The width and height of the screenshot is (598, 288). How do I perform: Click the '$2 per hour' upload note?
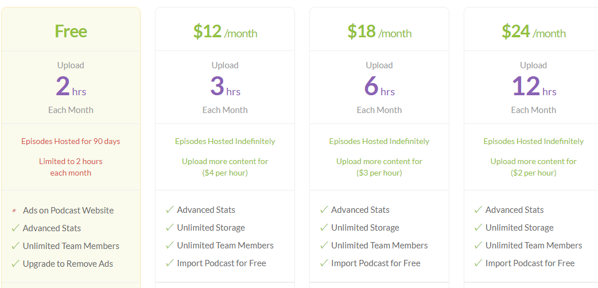[534, 173]
